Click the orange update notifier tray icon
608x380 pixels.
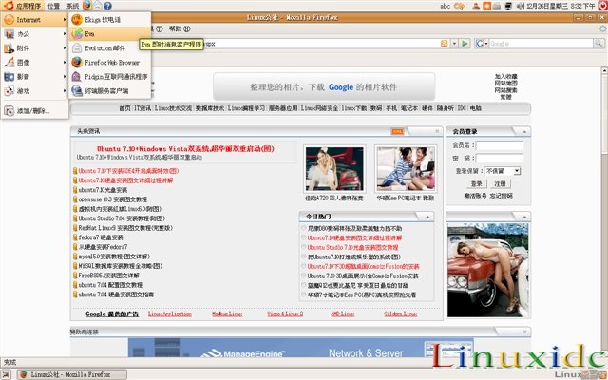point(487,6)
